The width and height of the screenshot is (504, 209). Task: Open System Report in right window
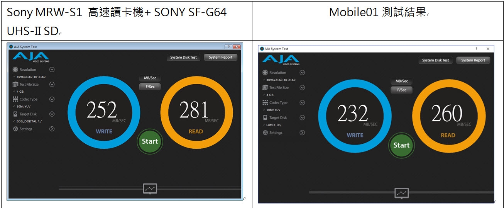tap(473, 60)
